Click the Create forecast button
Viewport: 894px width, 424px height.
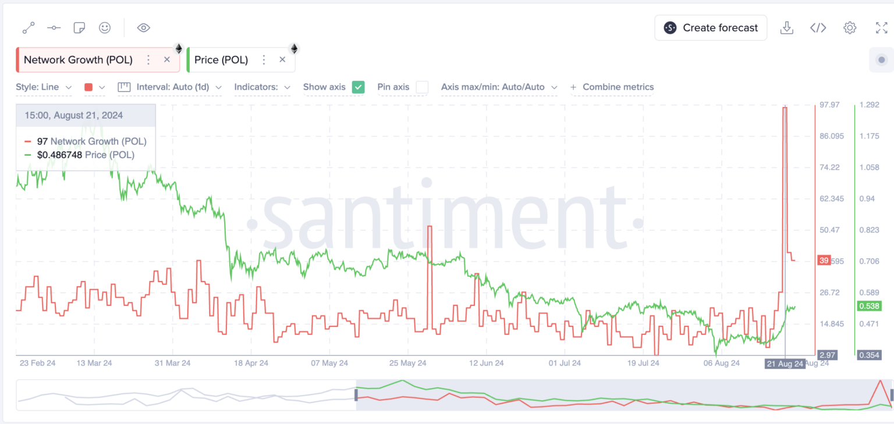[711, 28]
